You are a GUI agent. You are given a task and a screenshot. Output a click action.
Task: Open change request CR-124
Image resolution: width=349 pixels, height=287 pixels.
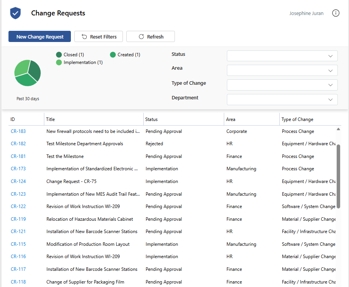[18, 181]
